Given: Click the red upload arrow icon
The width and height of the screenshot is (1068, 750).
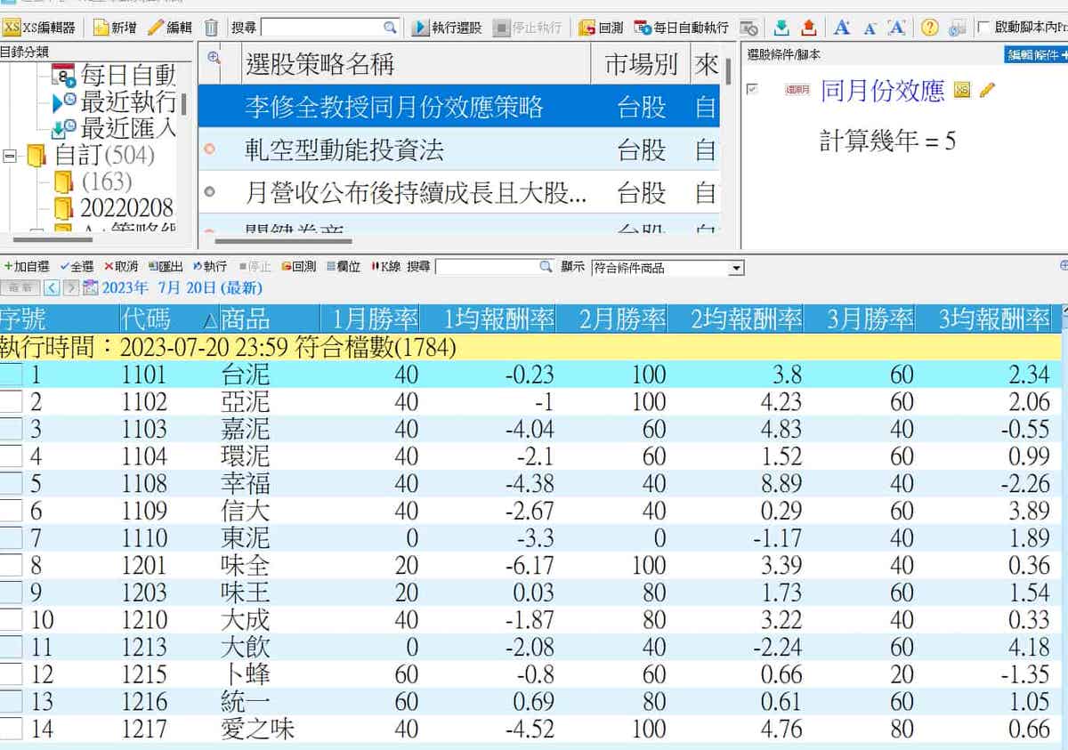Looking at the screenshot, I should (x=808, y=28).
